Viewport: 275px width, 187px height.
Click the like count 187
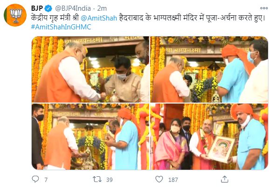[x=173, y=180]
